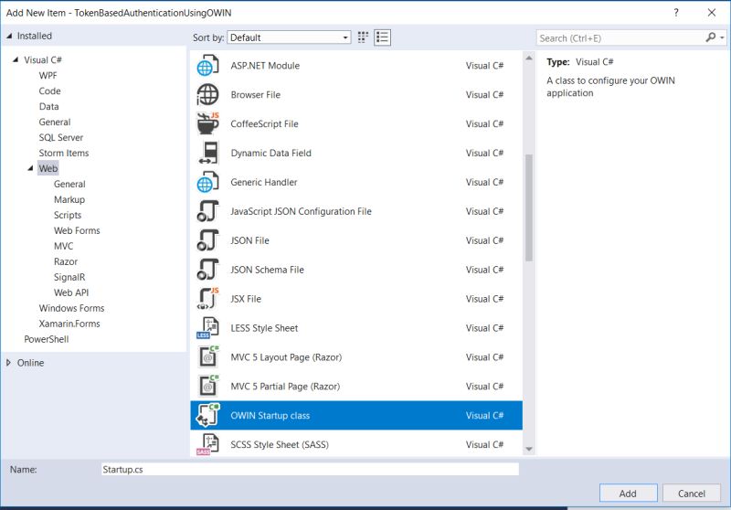
Task: Click the ASP.NET Module template icon
Action: [x=207, y=66]
